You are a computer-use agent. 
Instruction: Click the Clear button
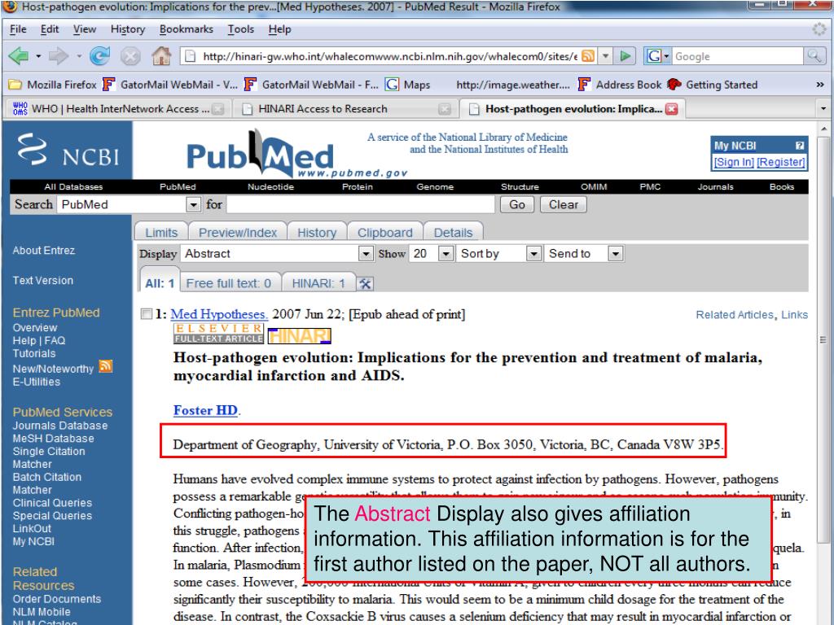click(564, 204)
